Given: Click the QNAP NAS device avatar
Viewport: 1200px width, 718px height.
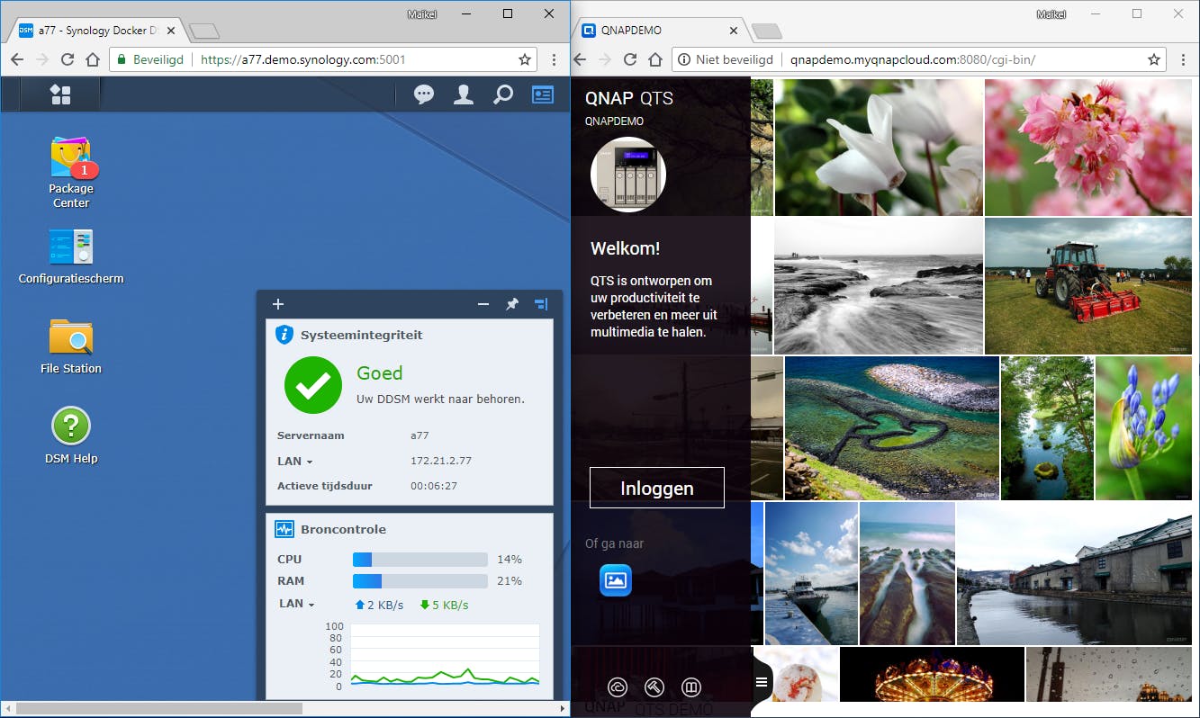Looking at the screenshot, I should (x=628, y=175).
